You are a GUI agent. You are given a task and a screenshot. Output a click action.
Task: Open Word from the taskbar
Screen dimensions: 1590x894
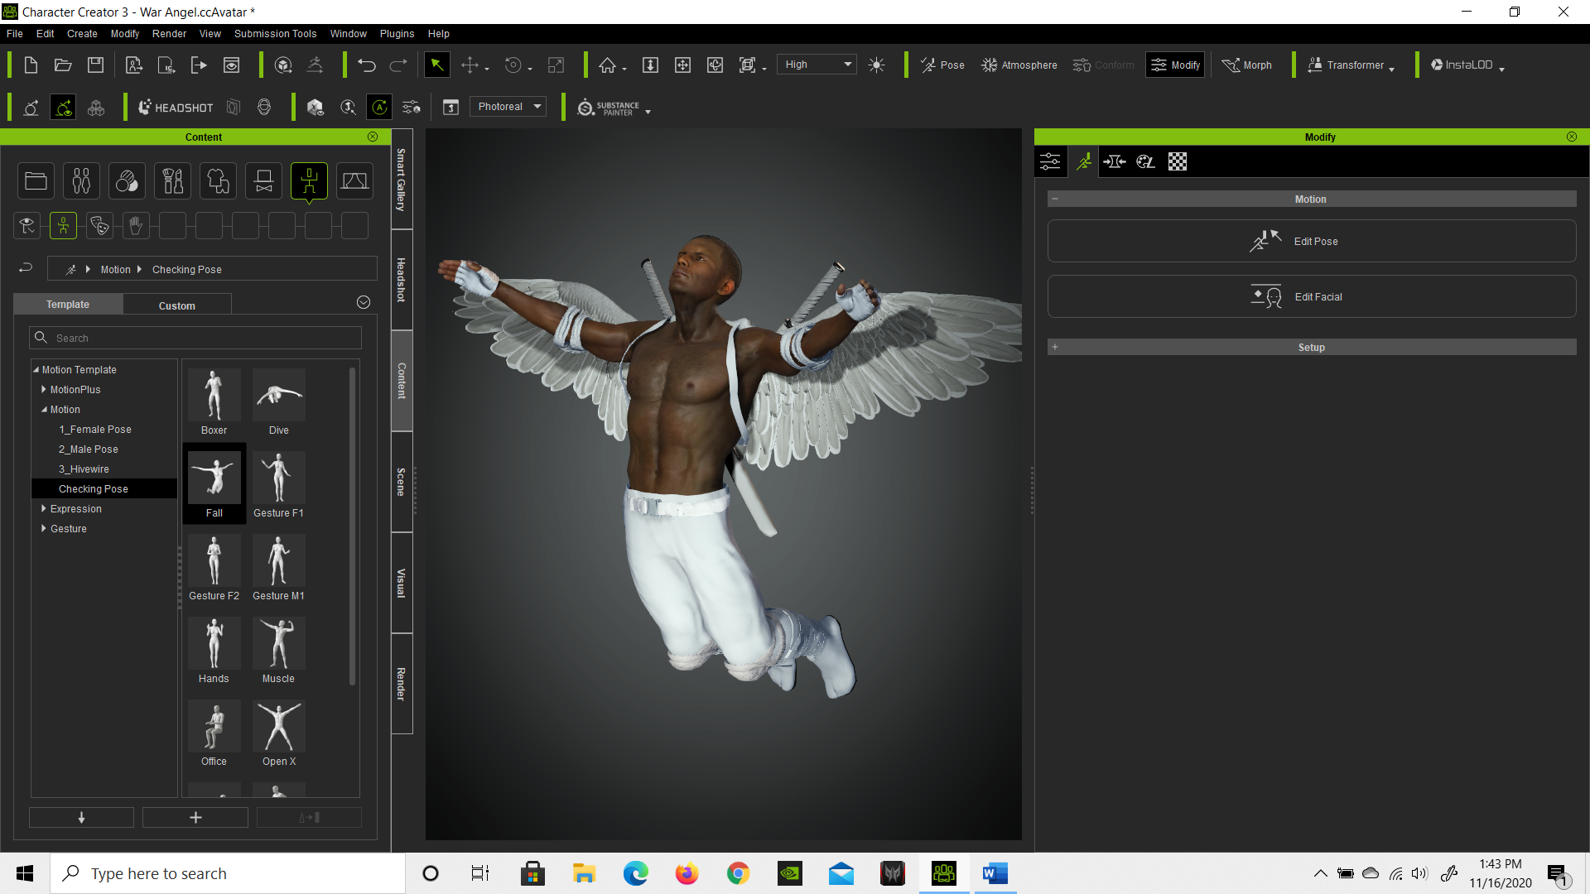(995, 873)
